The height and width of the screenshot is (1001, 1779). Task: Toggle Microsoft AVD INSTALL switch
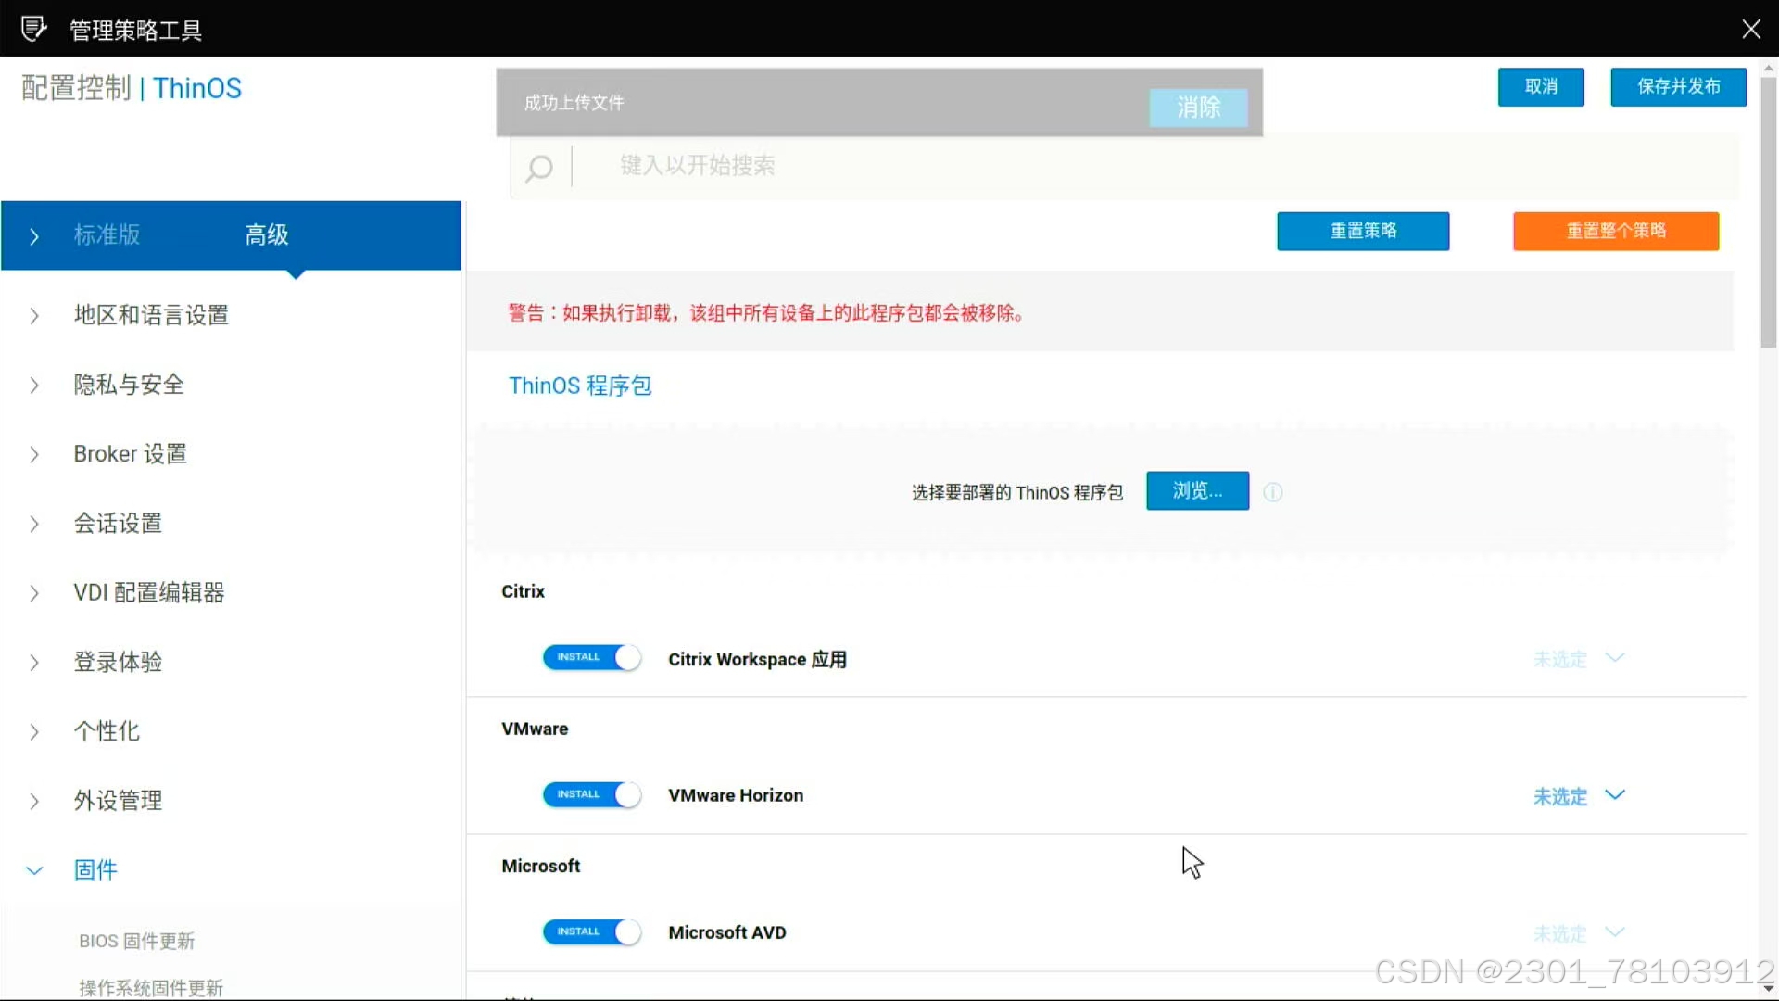point(591,931)
